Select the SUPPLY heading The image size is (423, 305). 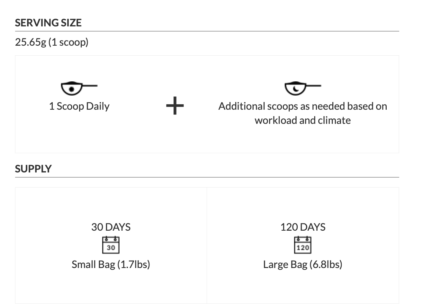[33, 169]
